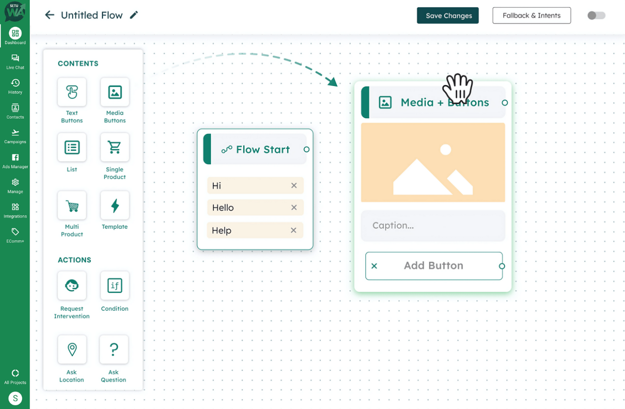Switch to All Projects
Image resolution: width=625 pixels, height=409 pixels.
pos(15,377)
